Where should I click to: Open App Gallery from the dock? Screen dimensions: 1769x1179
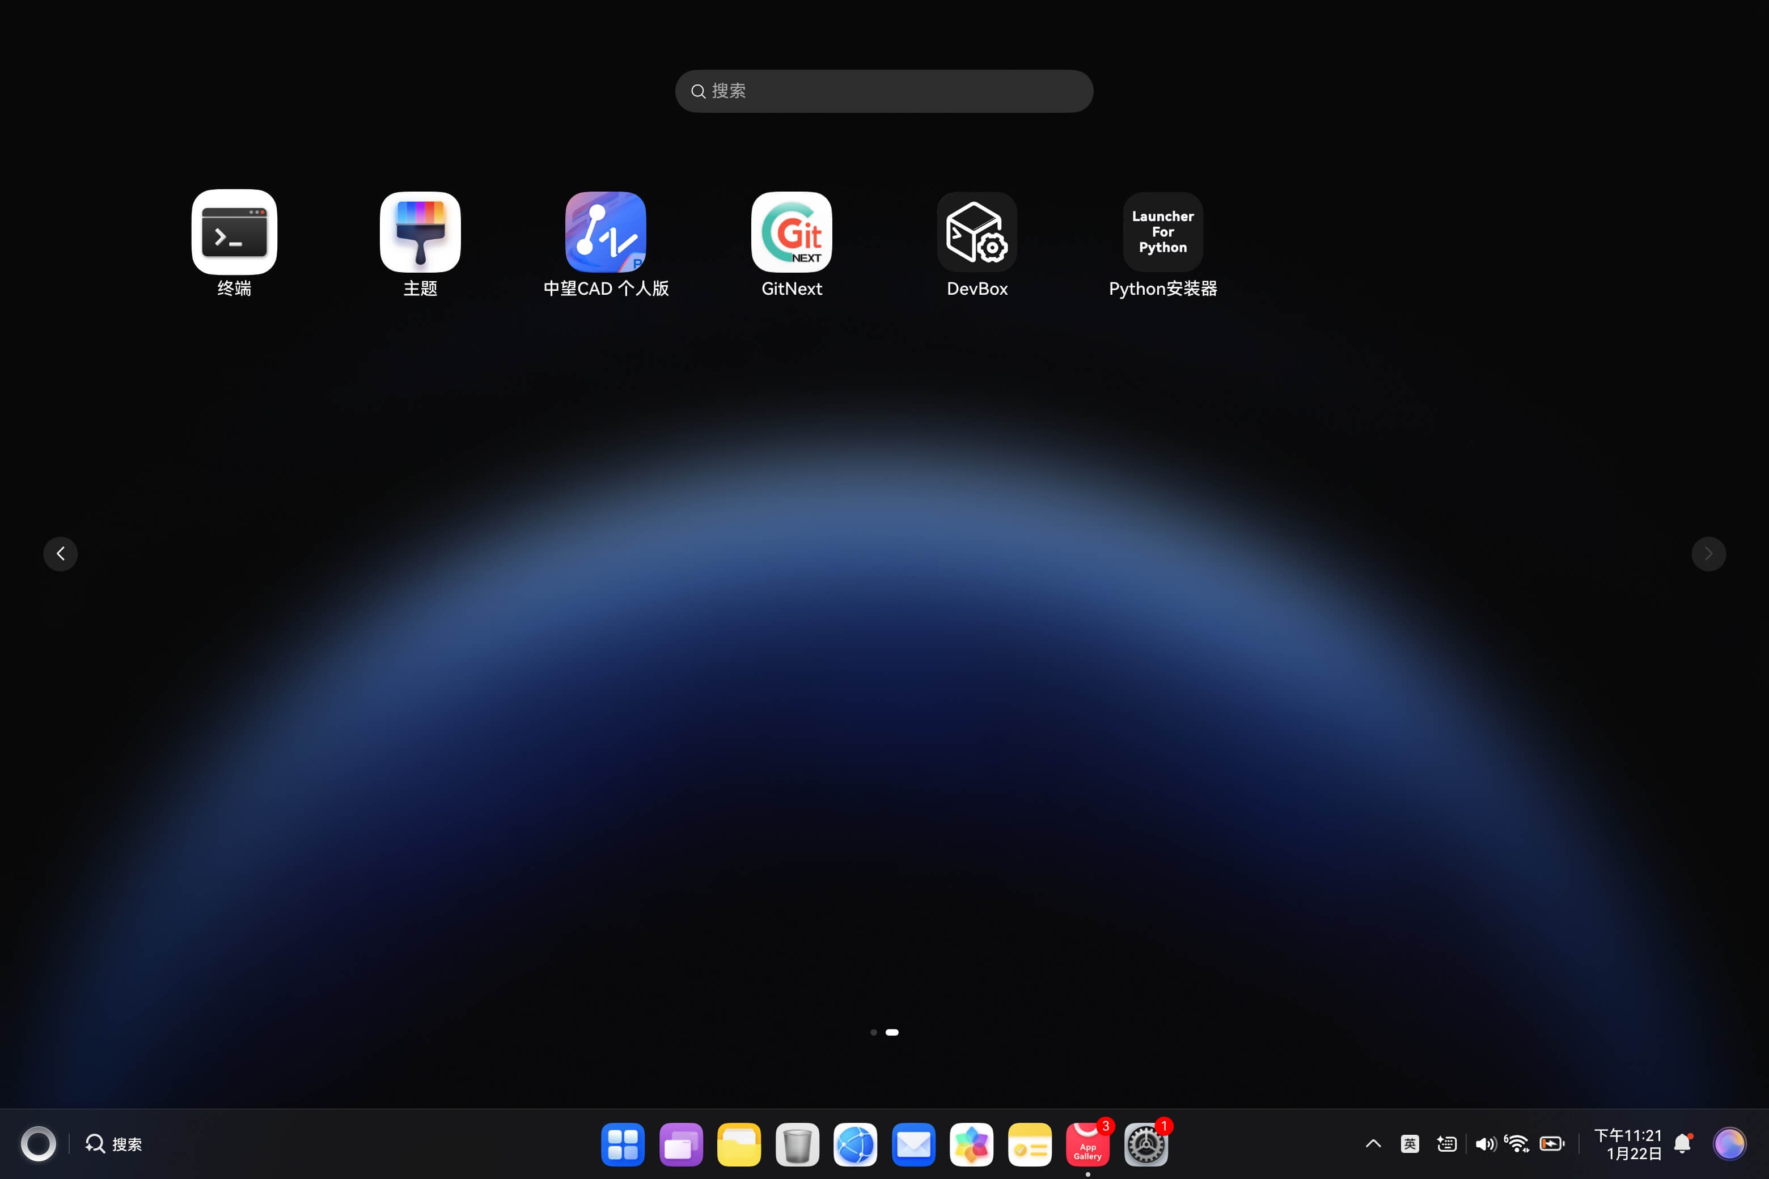click(1087, 1144)
